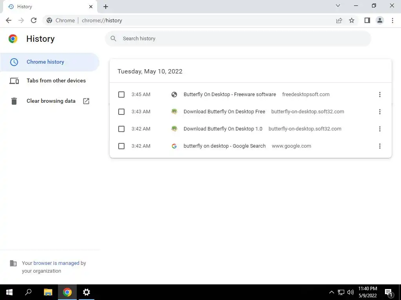The width and height of the screenshot is (401, 300).
Task: Click Tuesday, May 10, 2022 date header
Action: 150,71
